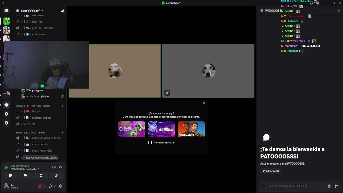This screenshot has width=343, height=193.
Task: Open apps launcher in chat box
Action: (x=336, y=186)
